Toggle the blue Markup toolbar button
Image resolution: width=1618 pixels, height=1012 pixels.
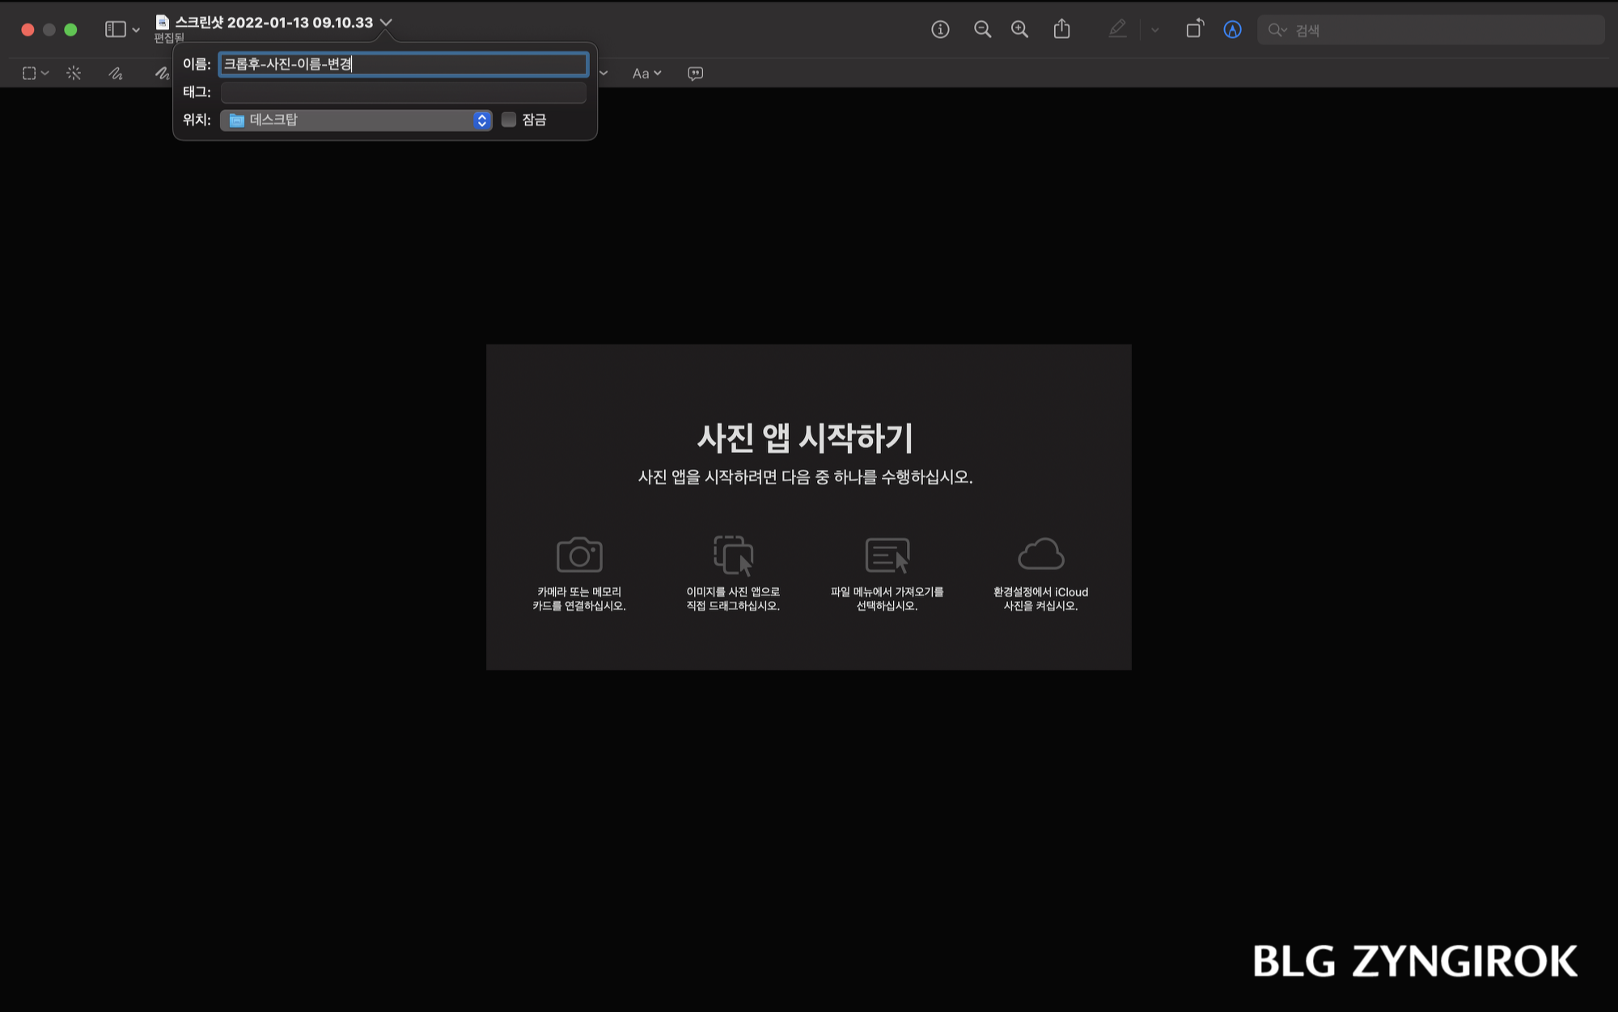1232,30
